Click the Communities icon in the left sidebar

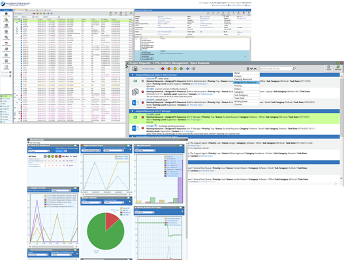6,37
